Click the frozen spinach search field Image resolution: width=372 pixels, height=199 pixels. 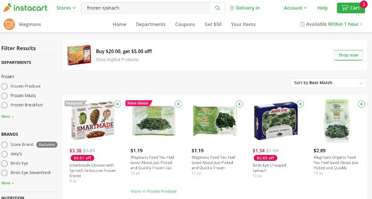coord(146,8)
